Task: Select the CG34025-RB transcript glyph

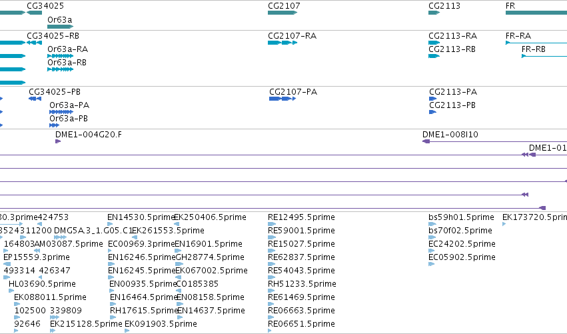Action: (x=35, y=43)
